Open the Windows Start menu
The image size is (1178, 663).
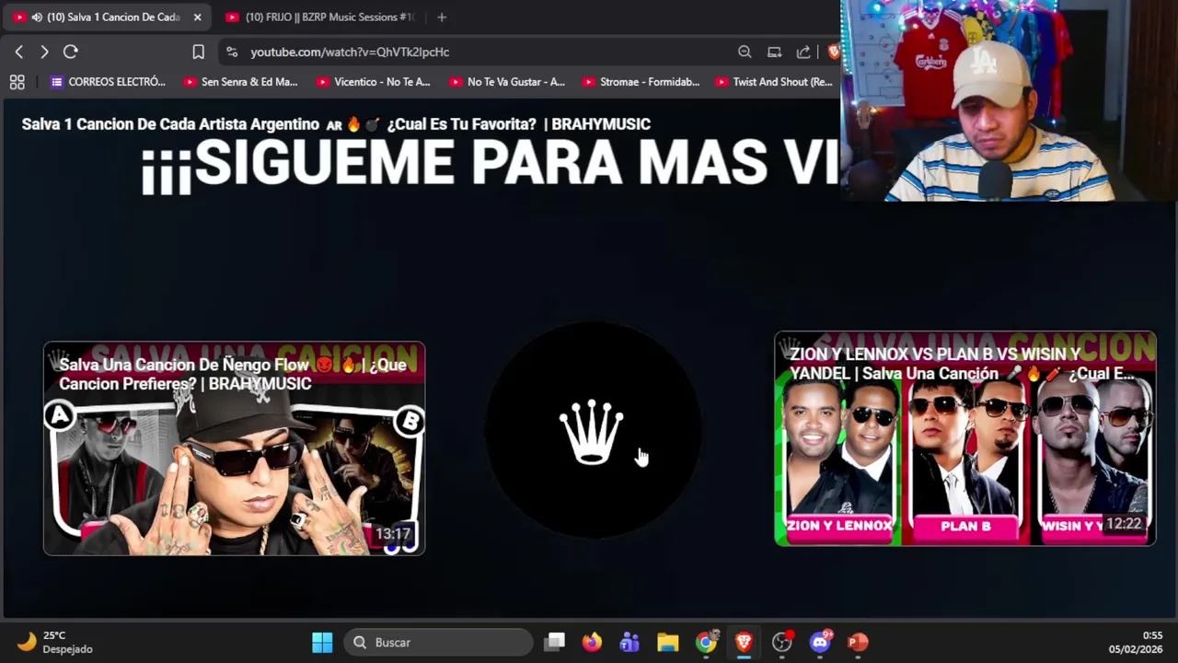(322, 643)
